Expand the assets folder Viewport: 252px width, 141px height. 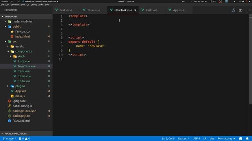[x=8, y=46]
